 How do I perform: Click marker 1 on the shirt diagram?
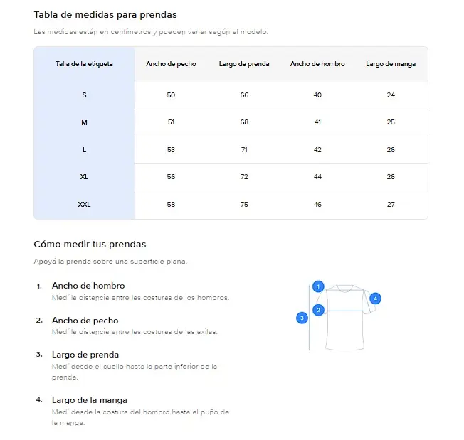pos(318,286)
